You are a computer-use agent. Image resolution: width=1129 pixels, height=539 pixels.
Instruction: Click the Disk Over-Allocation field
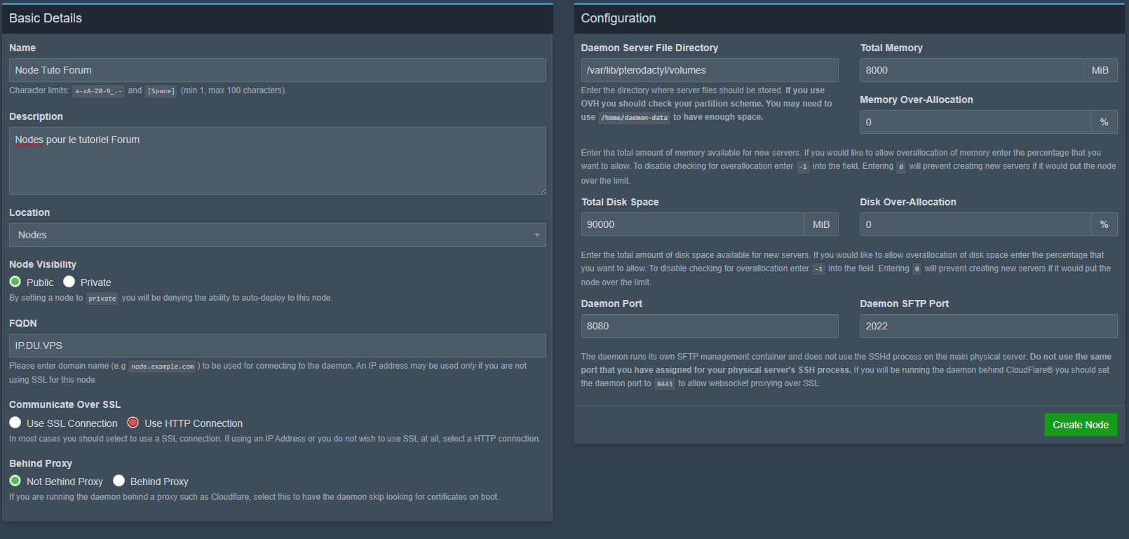point(975,224)
